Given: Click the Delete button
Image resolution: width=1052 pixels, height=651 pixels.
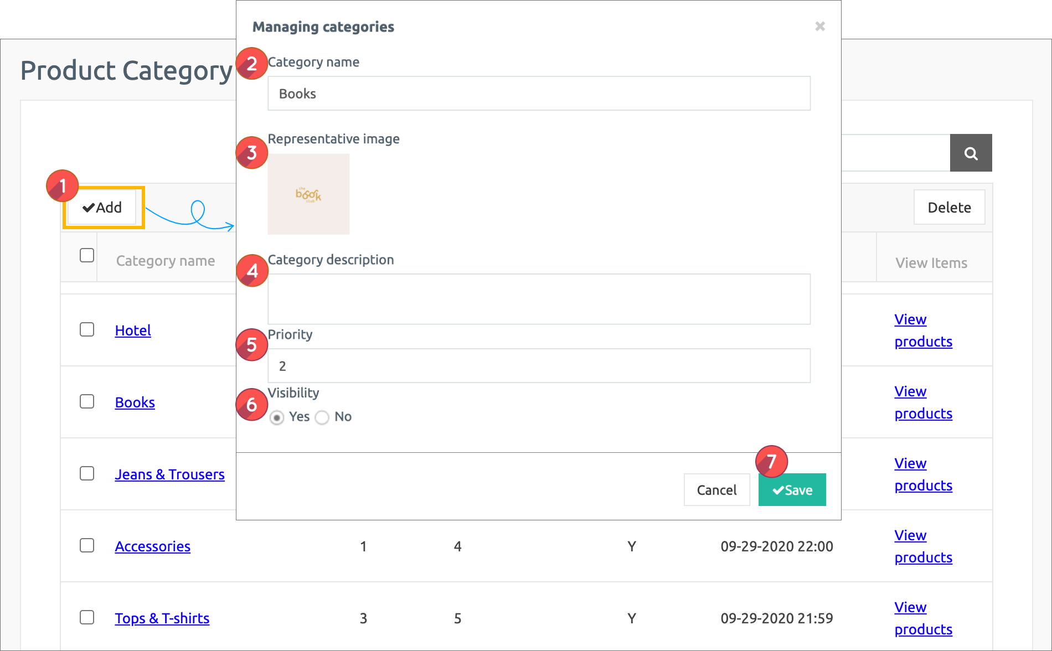Looking at the screenshot, I should coord(949,208).
